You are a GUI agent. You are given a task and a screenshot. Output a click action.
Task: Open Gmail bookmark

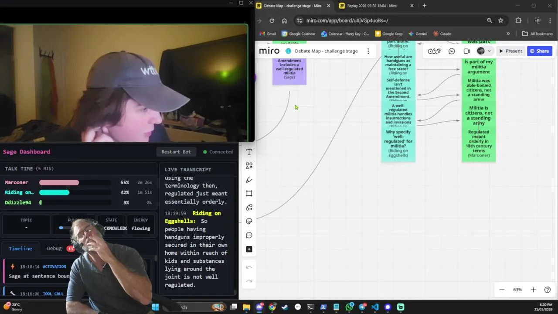(267, 34)
